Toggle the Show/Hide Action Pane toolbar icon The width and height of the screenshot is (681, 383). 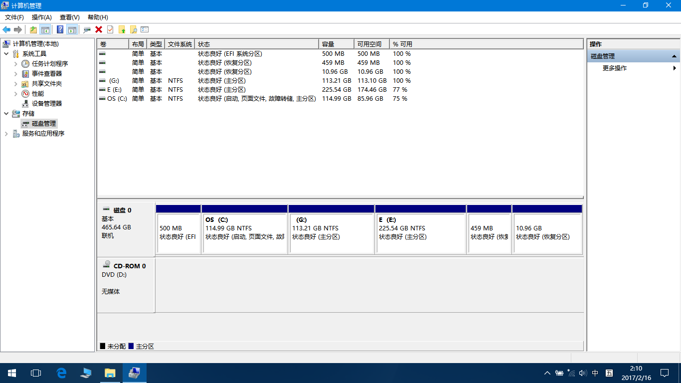(72, 29)
